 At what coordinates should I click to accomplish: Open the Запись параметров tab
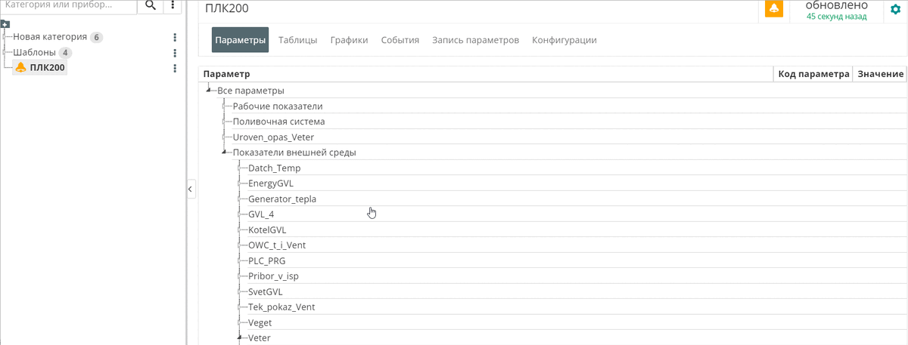tap(475, 40)
